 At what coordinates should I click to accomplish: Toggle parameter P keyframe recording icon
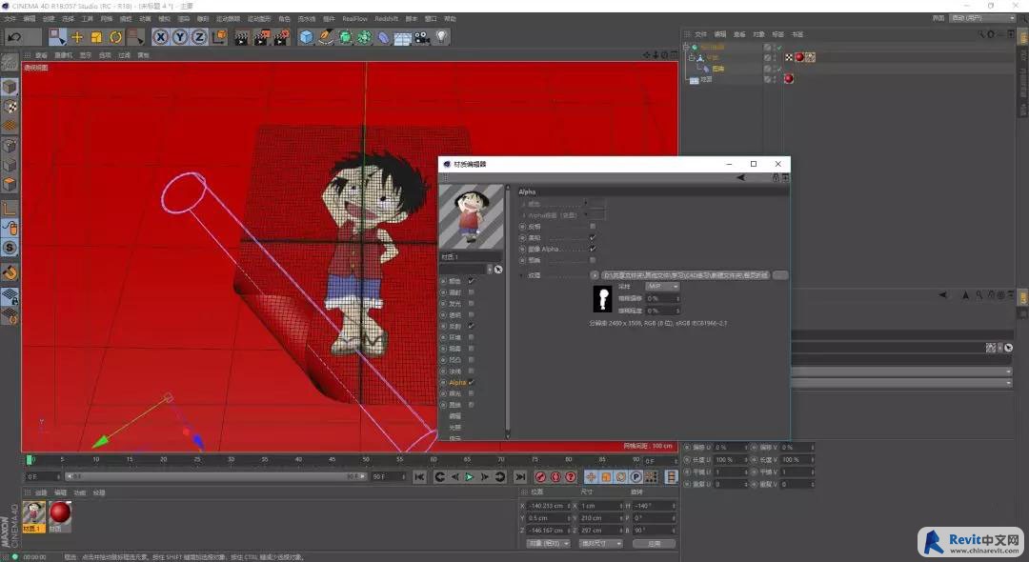pos(636,477)
